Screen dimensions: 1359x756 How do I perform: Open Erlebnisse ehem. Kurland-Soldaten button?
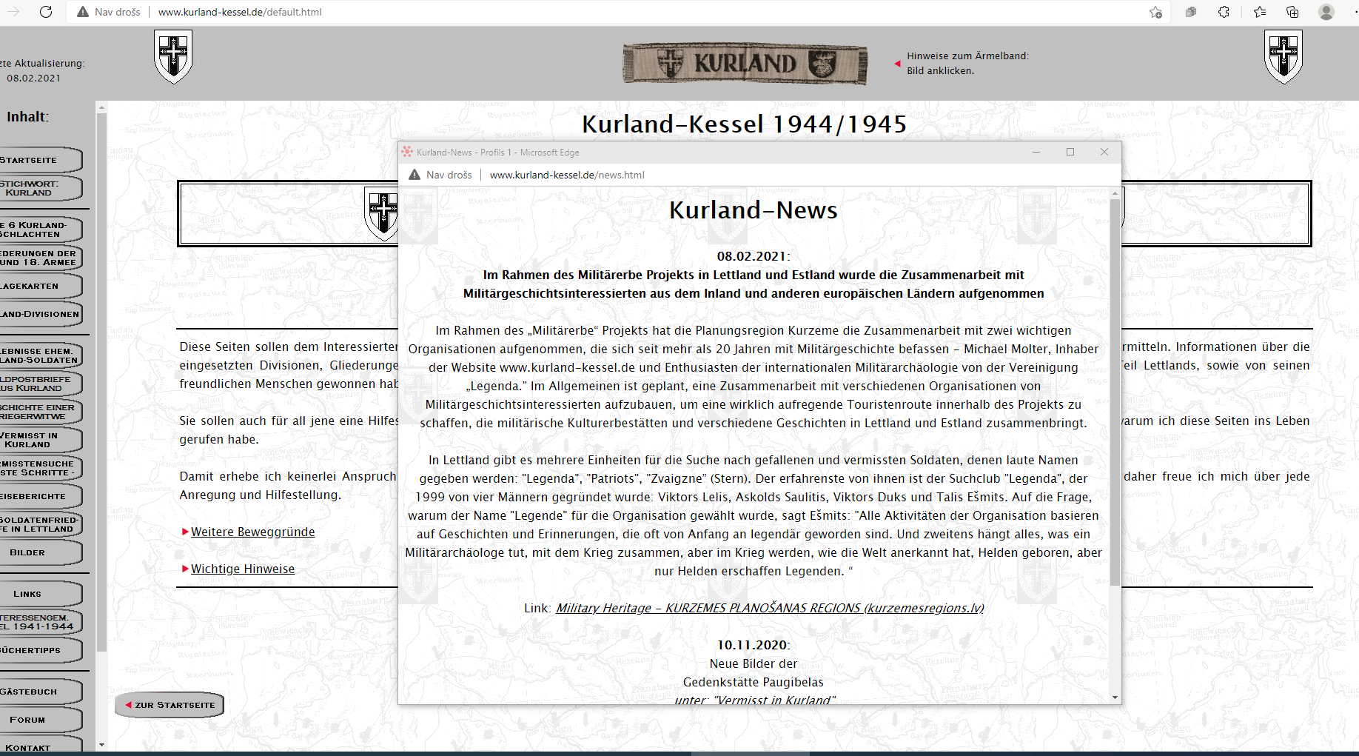[40, 355]
